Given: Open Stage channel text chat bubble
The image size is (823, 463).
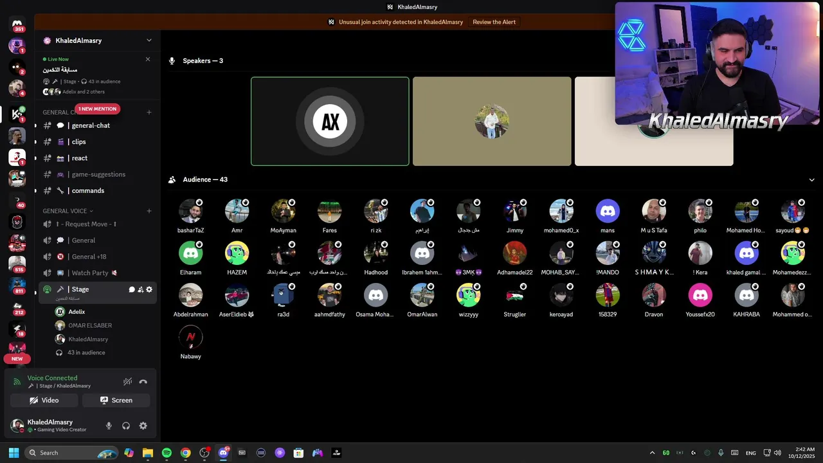Looking at the screenshot, I should click(x=132, y=289).
